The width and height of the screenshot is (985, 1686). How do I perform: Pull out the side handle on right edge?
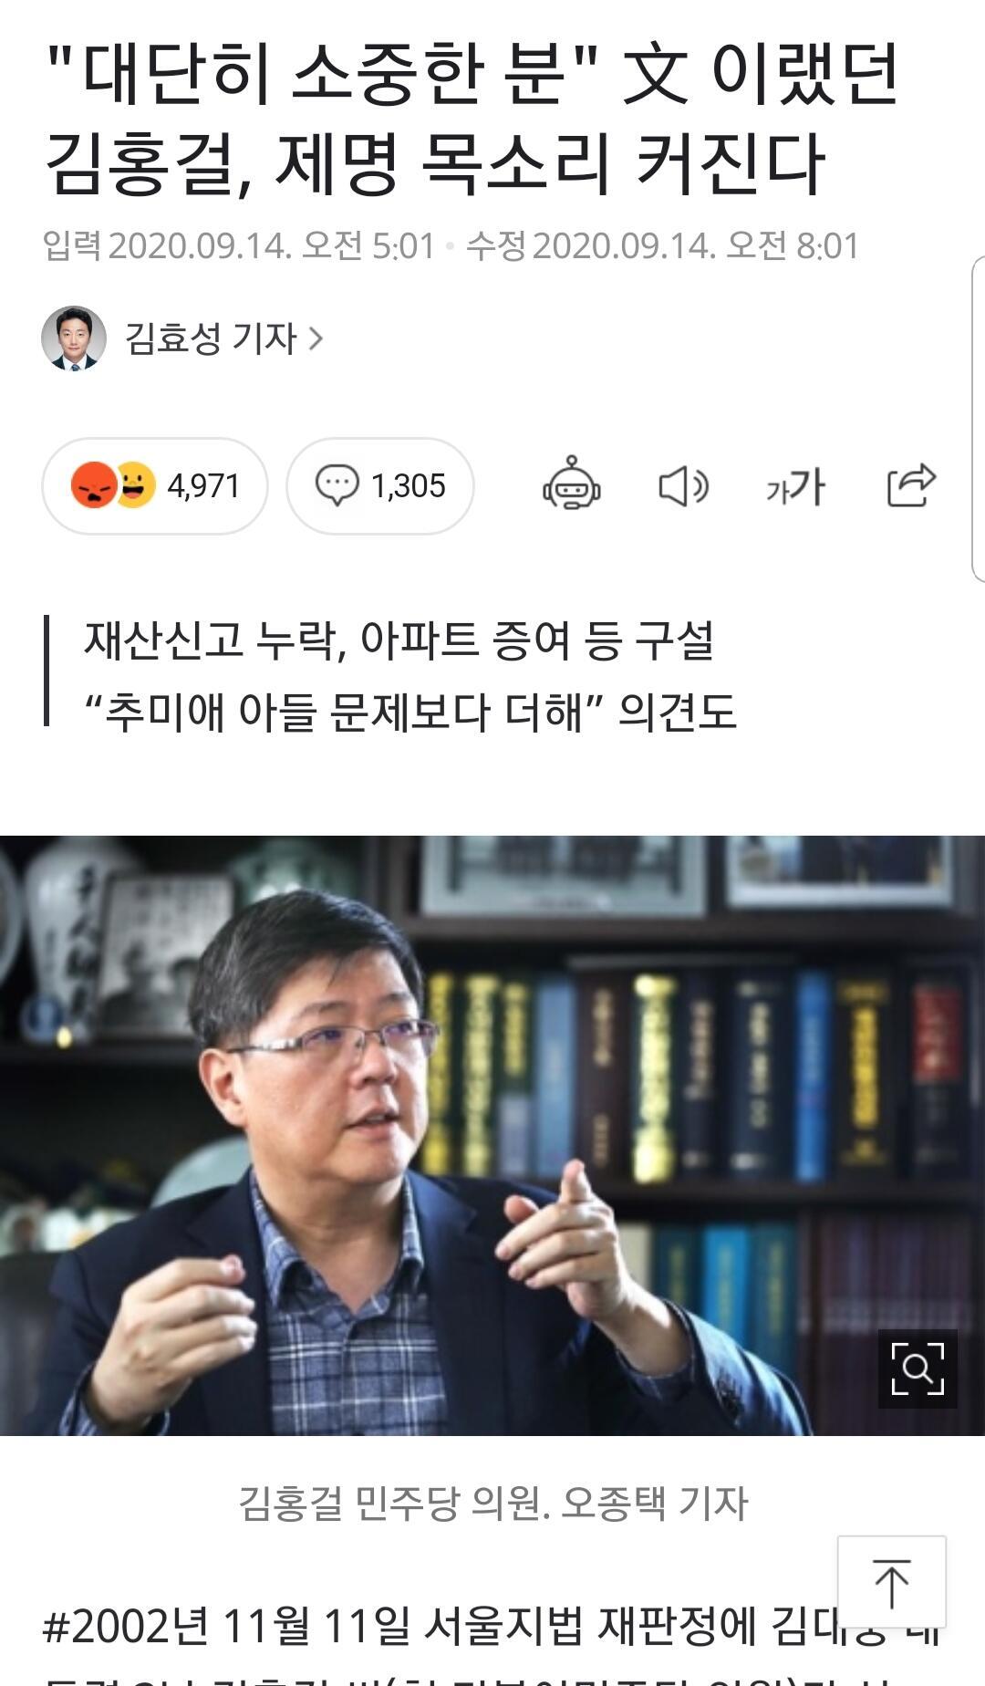[978, 420]
